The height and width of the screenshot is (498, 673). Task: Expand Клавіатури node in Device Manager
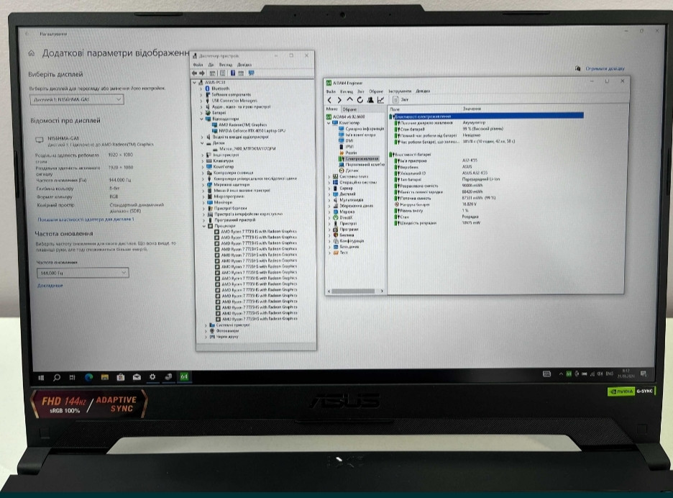click(203, 160)
